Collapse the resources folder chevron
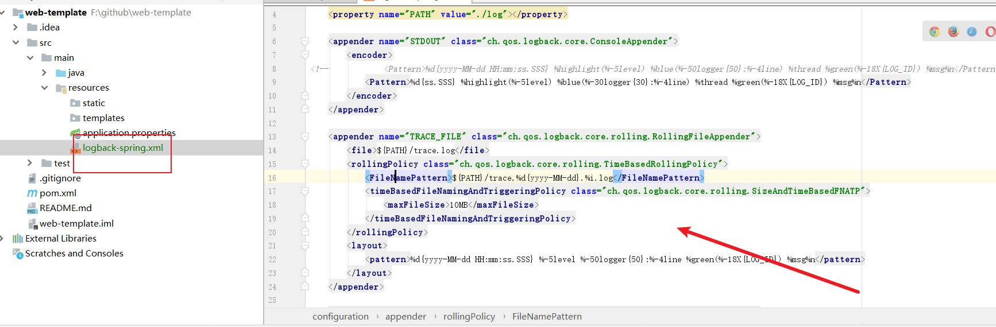Image resolution: width=996 pixels, height=327 pixels. (x=44, y=88)
